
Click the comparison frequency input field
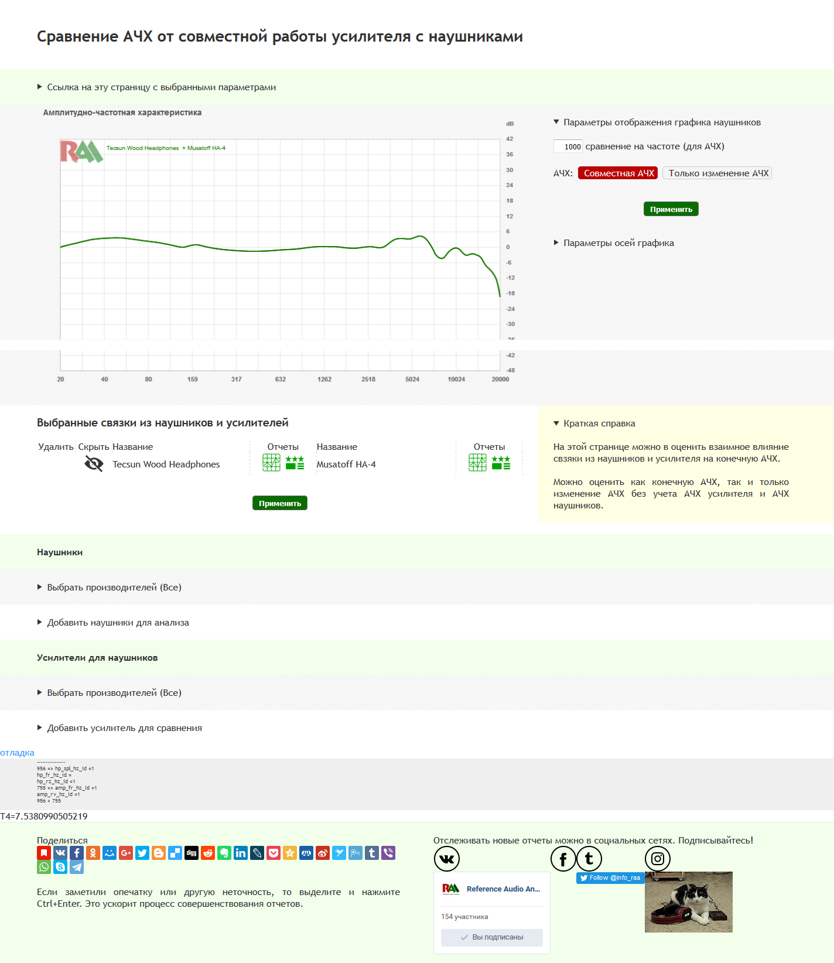(568, 146)
